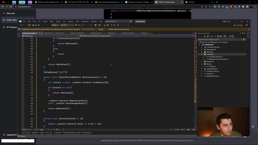Click Enable and ignore future errors
This screenshot has width=258, height=145.
point(119,29)
